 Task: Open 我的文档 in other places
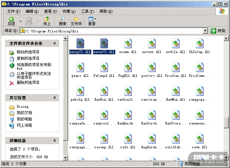click(24, 113)
